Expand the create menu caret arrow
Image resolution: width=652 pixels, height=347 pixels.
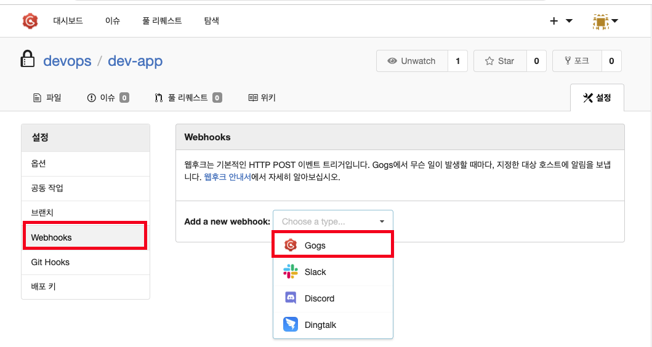coord(569,21)
